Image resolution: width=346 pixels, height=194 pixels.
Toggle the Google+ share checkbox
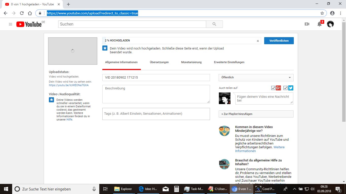coord(273,88)
